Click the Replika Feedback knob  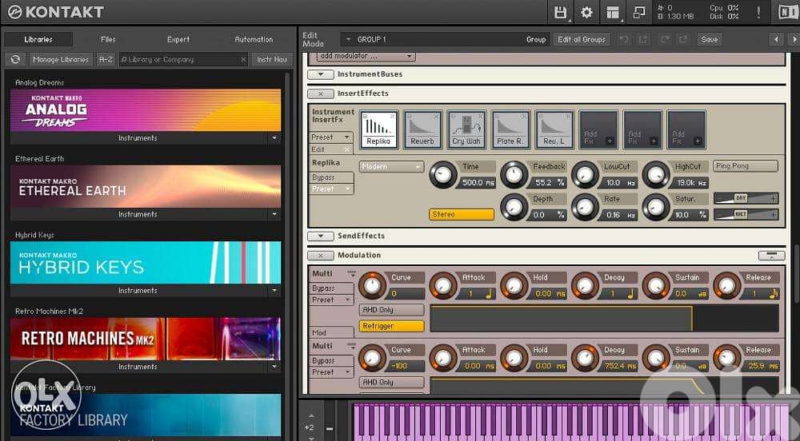click(x=514, y=175)
